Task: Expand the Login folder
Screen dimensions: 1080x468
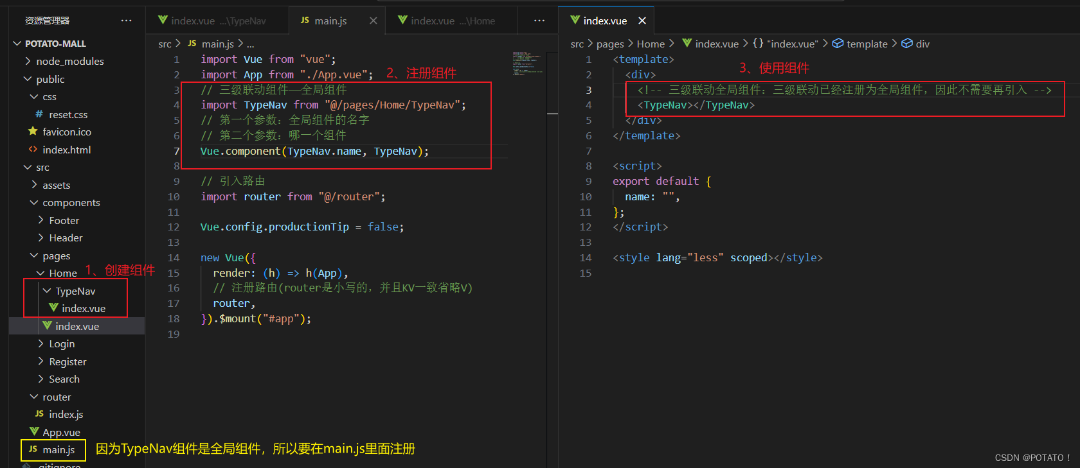Action: coord(40,343)
